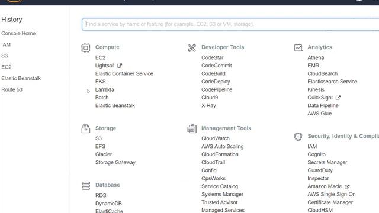Open AWS Glue
379x213 pixels.
(320, 114)
